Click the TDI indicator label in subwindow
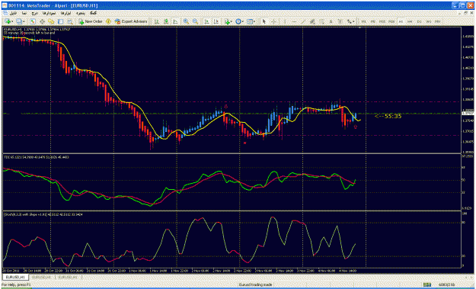This screenshot has height=289, width=476. click(36, 157)
